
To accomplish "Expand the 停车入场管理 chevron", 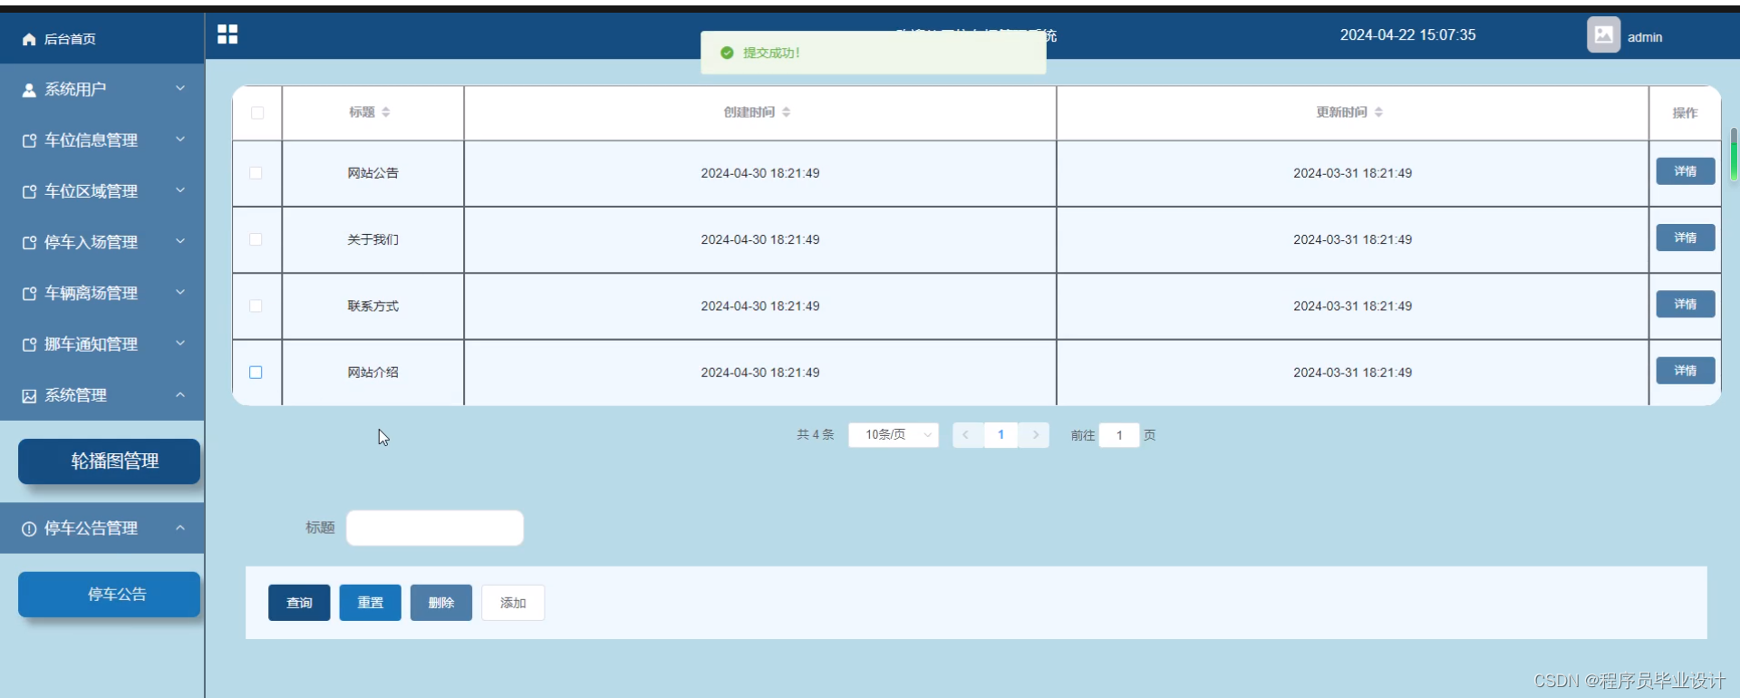I will 180,241.
